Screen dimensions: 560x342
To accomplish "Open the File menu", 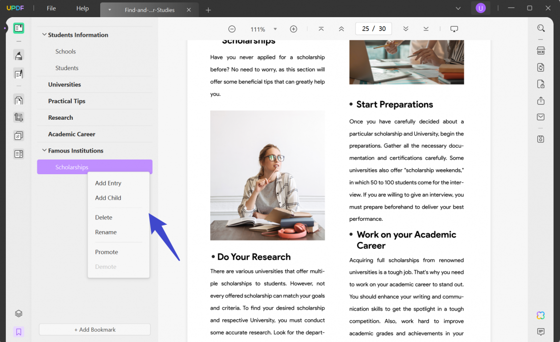I will pyautogui.click(x=51, y=8).
